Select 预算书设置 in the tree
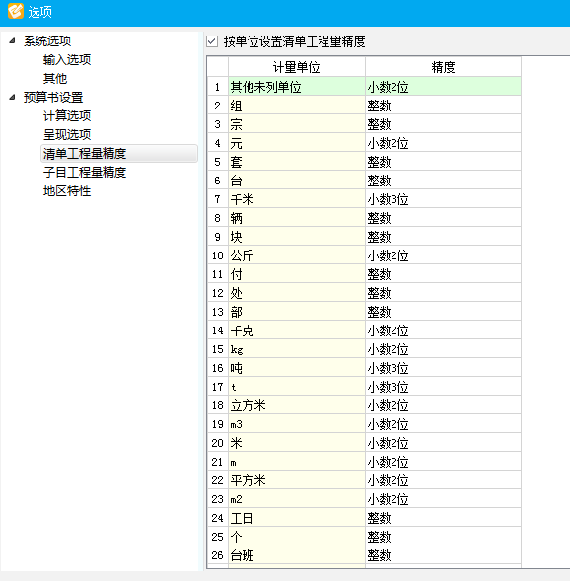Screen dimensions: 570x581 tap(53, 97)
